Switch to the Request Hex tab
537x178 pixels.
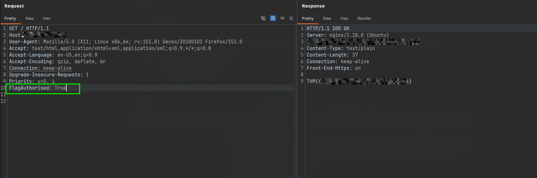pos(47,19)
